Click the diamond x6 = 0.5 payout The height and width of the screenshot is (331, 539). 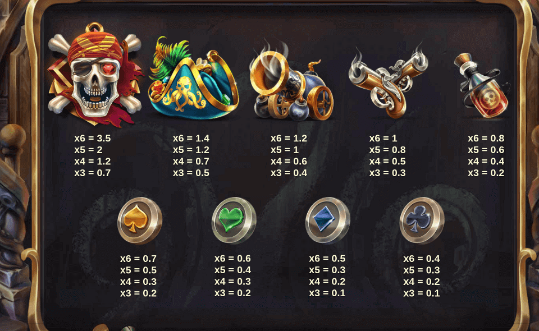pos(327,259)
